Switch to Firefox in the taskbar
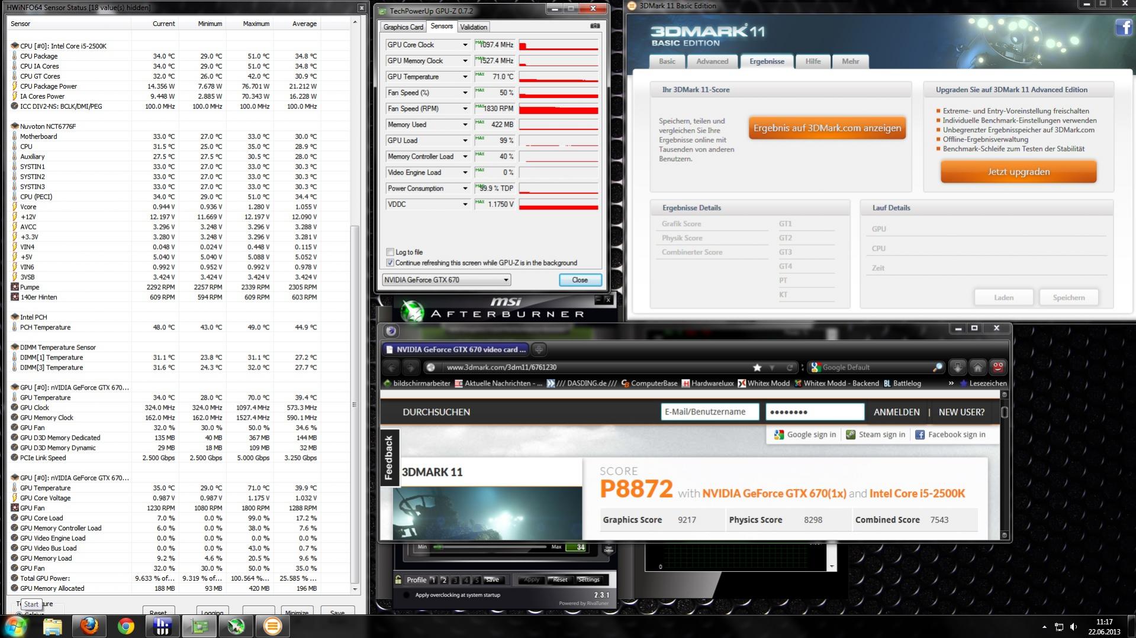Screen dimensions: 1136x638 coord(89,626)
